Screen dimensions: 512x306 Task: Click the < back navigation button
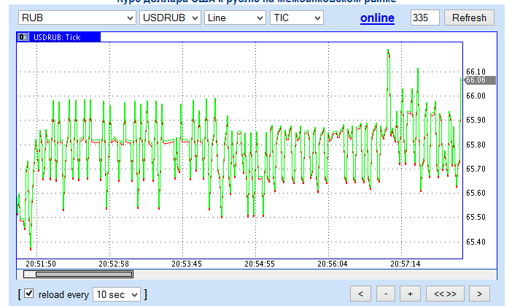tap(360, 294)
